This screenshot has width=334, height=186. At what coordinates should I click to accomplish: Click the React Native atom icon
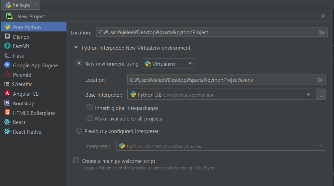pos(7,131)
